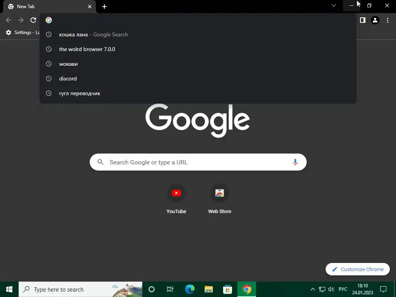Click the Google icon in address bar

[49, 20]
